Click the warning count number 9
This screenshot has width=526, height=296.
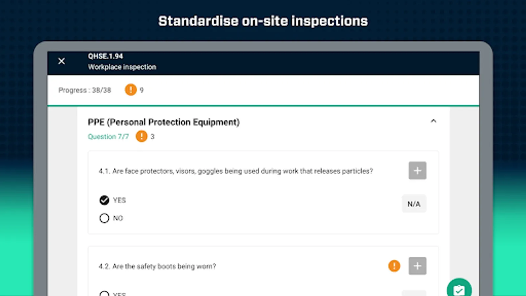click(x=142, y=90)
